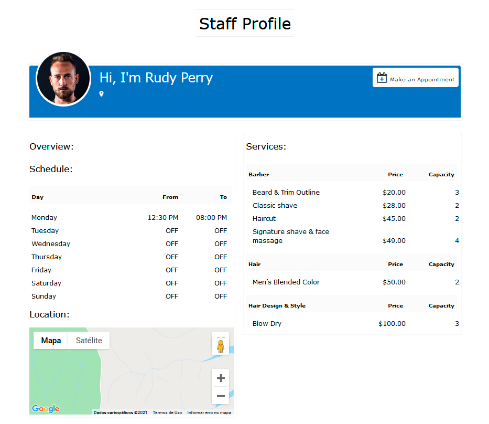Screen dimensions: 489x424
Task: Click the Google logo on the map
Action: coord(46,409)
